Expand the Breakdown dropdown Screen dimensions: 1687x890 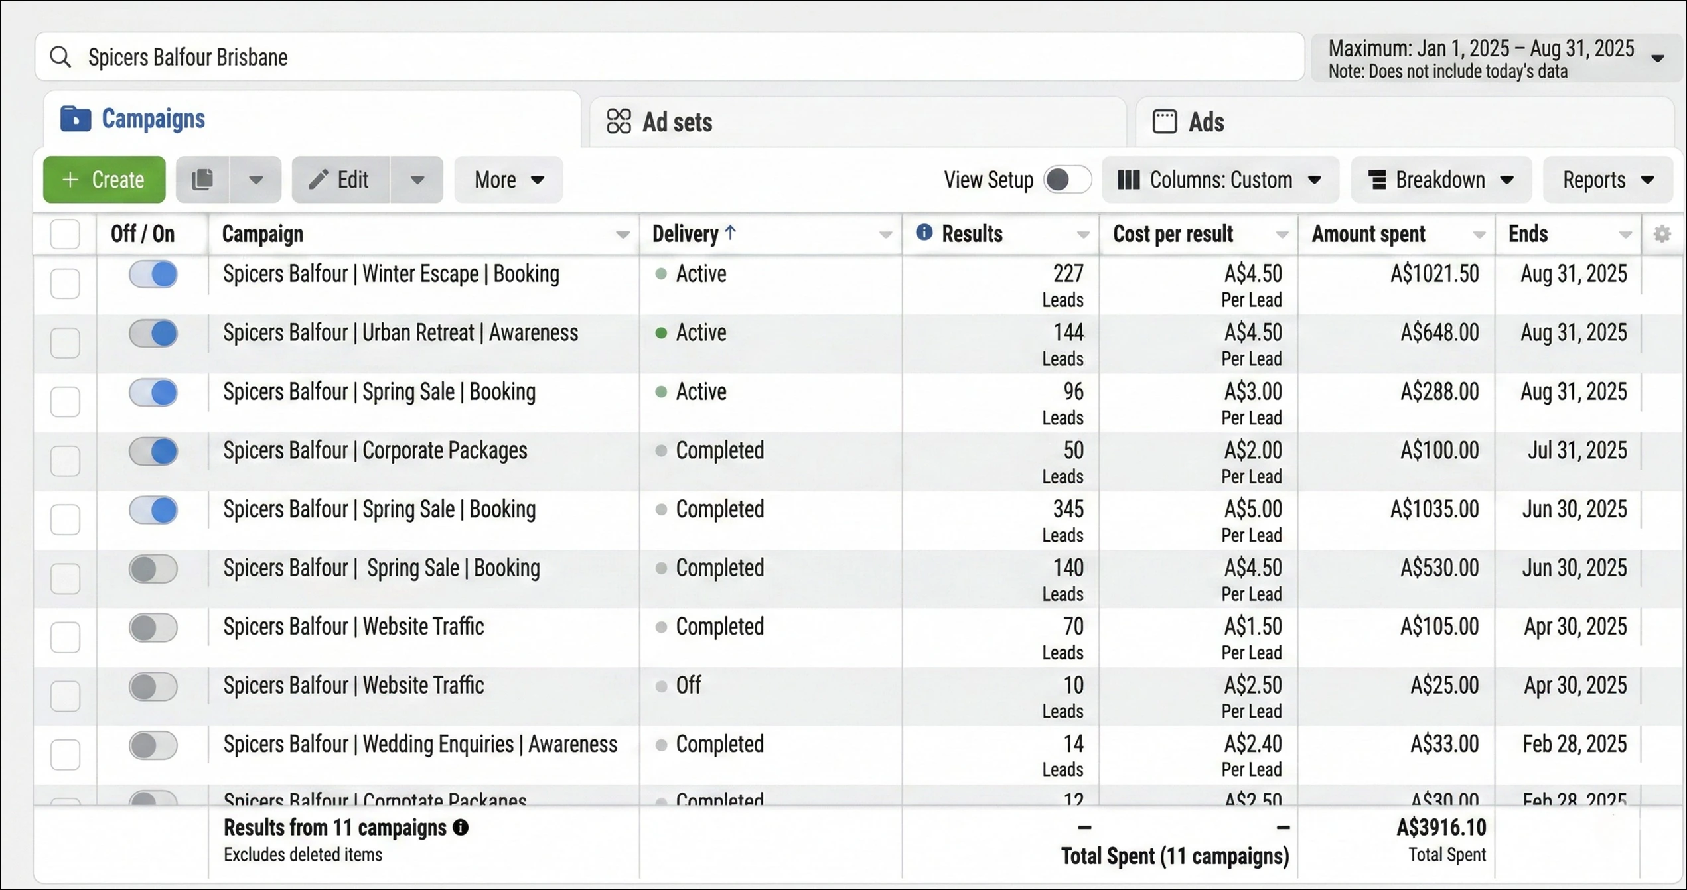(x=1441, y=180)
